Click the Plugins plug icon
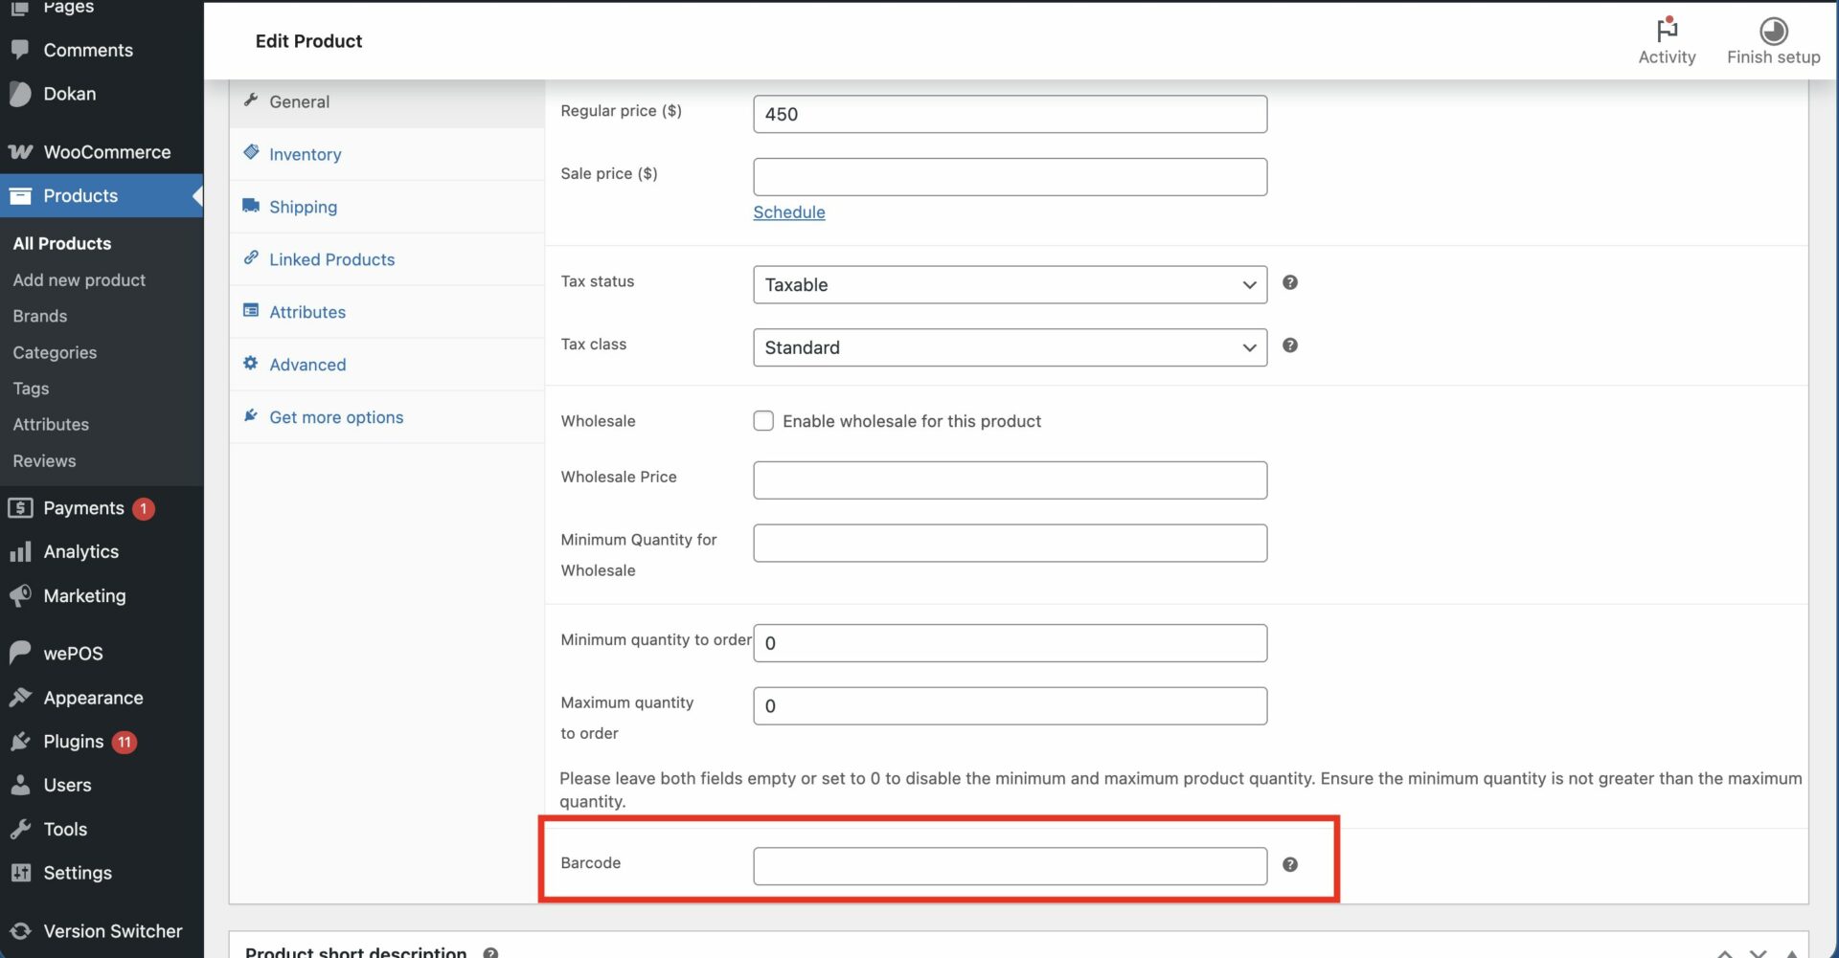Screen dimensions: 1839x958 pos(20,742)
